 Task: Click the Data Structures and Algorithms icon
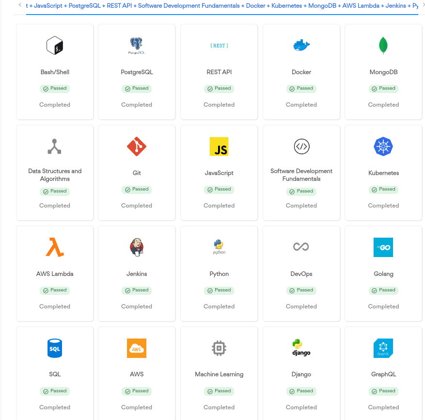click(x=54, y=146)
